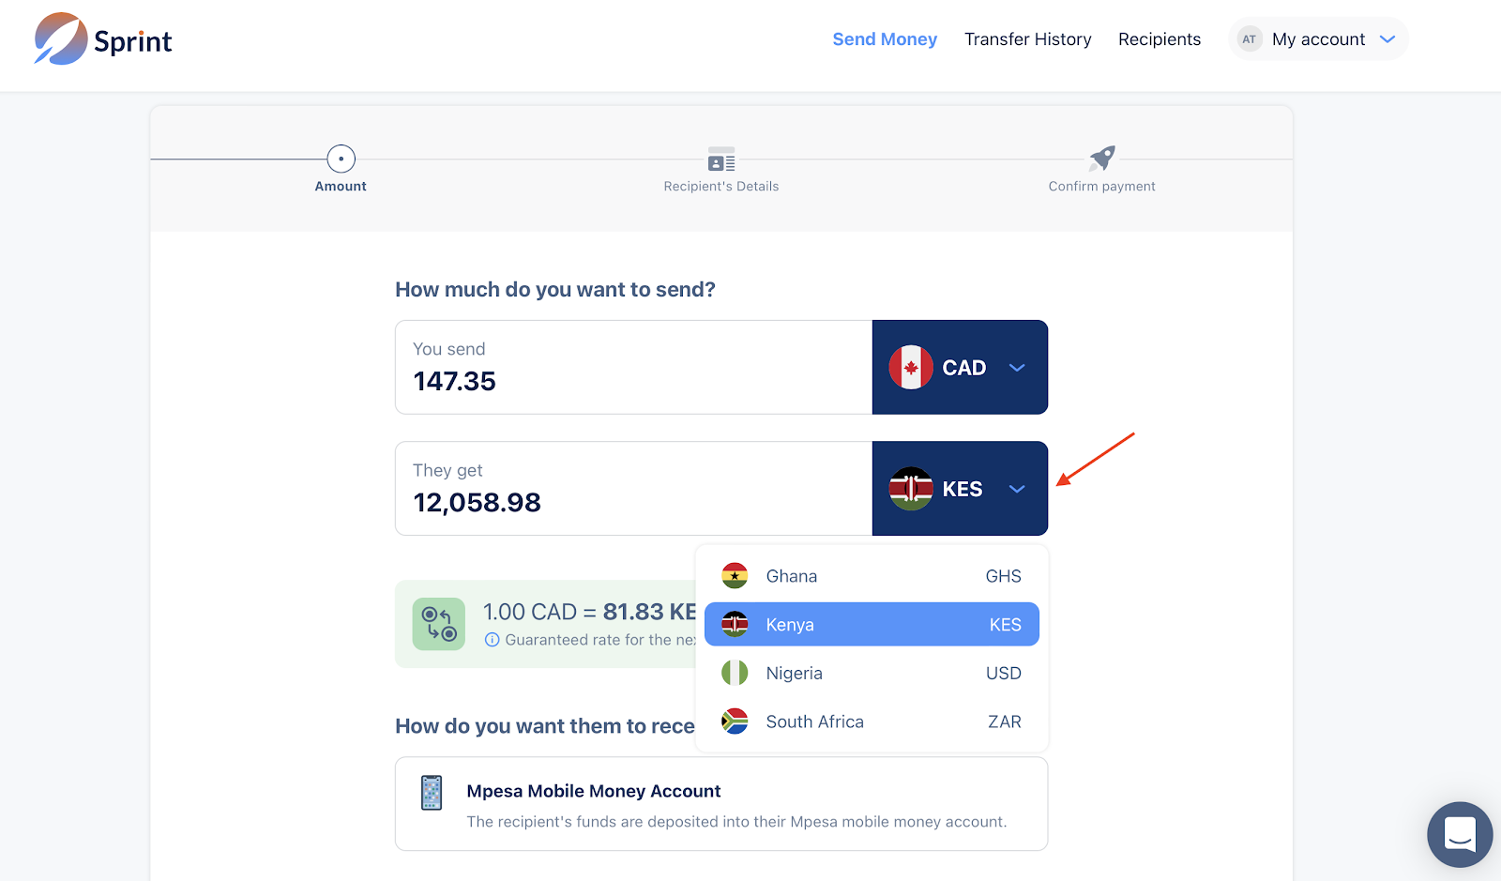Go to the Recipients page
The width and height of the screenshot is (1501, 881).
(1159, 39)
